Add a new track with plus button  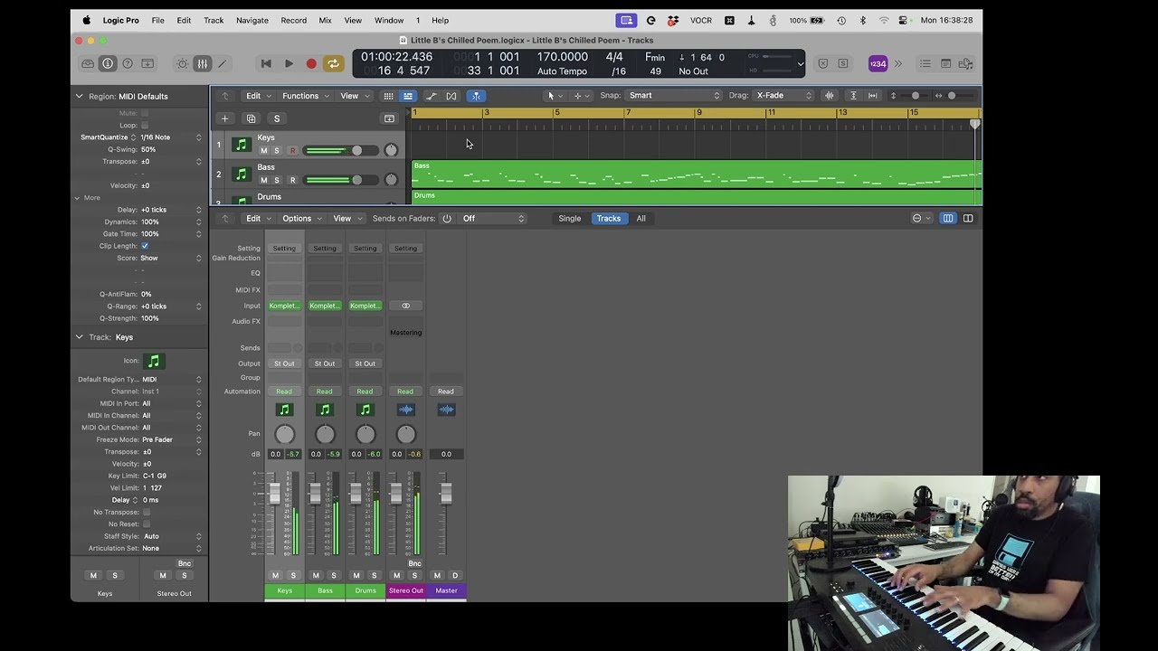coord(225,118)
